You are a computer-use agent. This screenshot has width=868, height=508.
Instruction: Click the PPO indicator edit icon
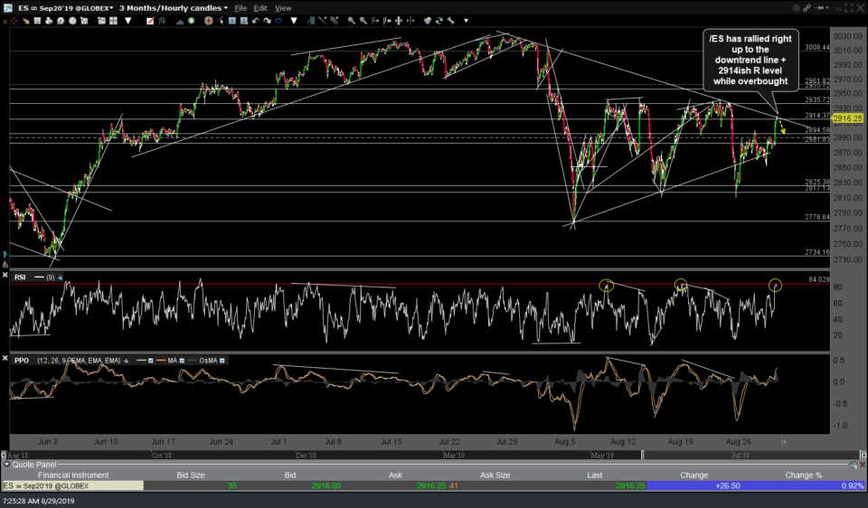(x=126, y=361)
